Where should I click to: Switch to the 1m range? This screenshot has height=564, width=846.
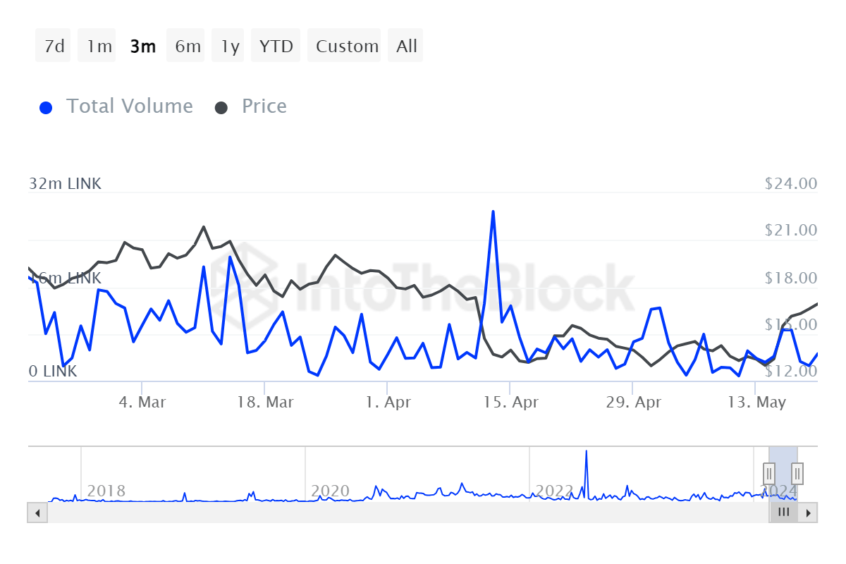(x=99, y=47)
